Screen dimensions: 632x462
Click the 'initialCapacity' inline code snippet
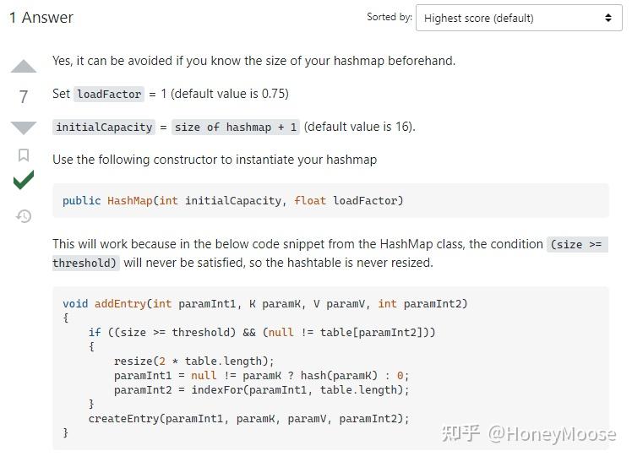104,128
